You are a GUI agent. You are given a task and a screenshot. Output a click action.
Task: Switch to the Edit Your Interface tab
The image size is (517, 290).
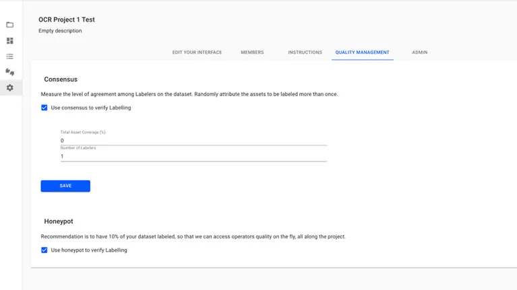[x=197, y=52]
